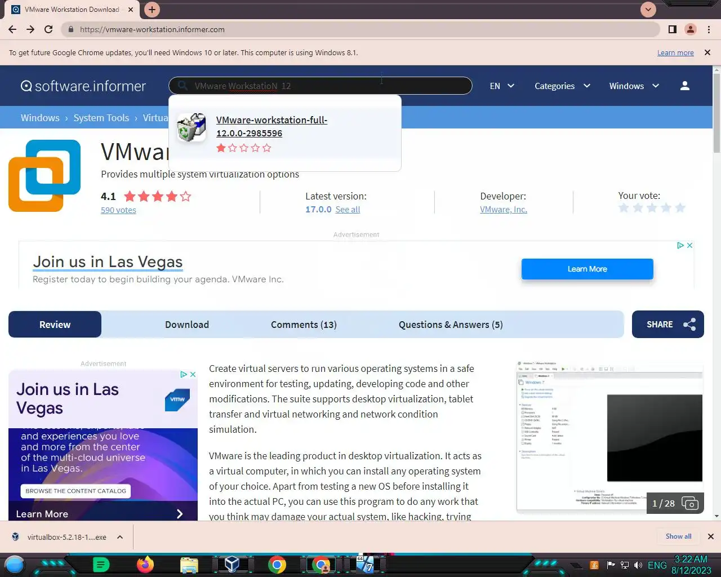Click Browse the Content Catalog button

click(76, 491)
